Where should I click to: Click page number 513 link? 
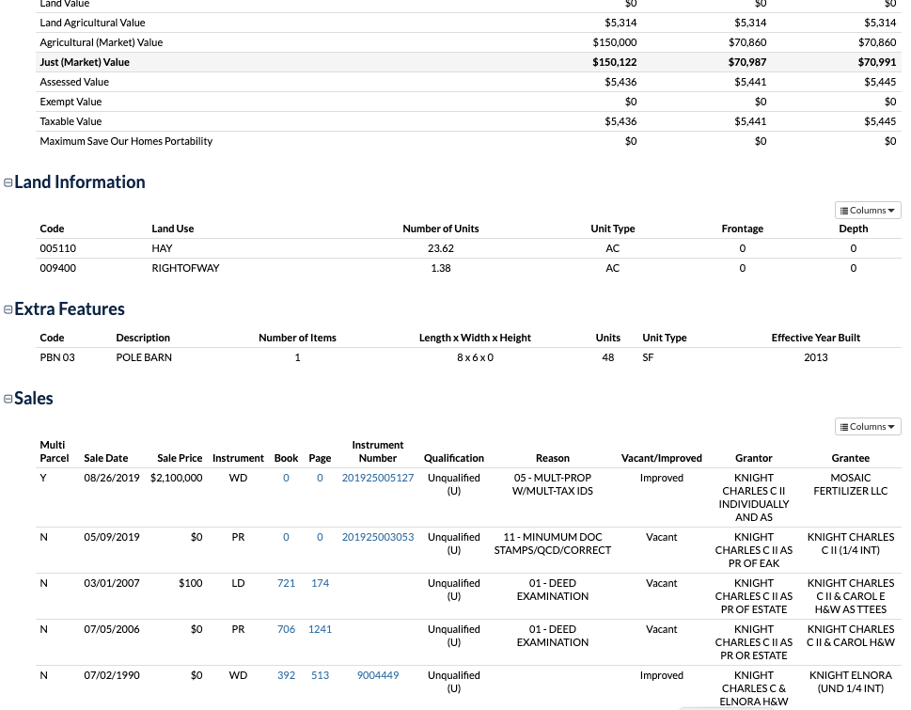(x=320, y=675)
